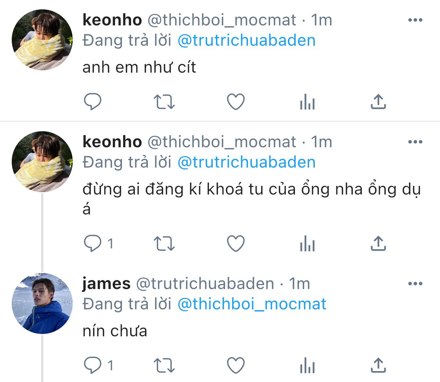440x382 pixels.
Task: Open @trutrichuabaden mention in first tweet
Action: (x=247, y=40)
